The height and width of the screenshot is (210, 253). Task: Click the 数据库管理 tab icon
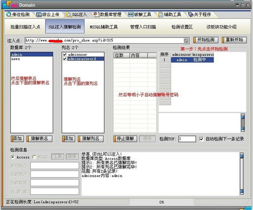[x=96, y=15]
